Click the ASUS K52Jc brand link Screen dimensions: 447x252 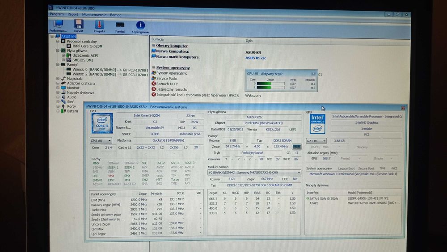(256, 58)
